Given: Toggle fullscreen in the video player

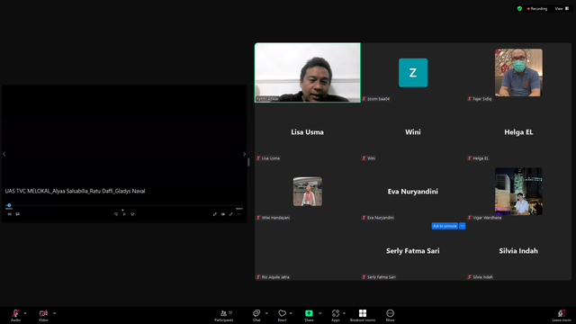Looking at the screenshot, I should (x=231, y=214).
